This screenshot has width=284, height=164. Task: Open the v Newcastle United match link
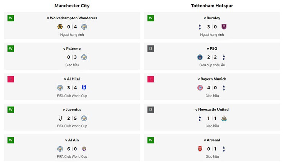coord(212,109)
